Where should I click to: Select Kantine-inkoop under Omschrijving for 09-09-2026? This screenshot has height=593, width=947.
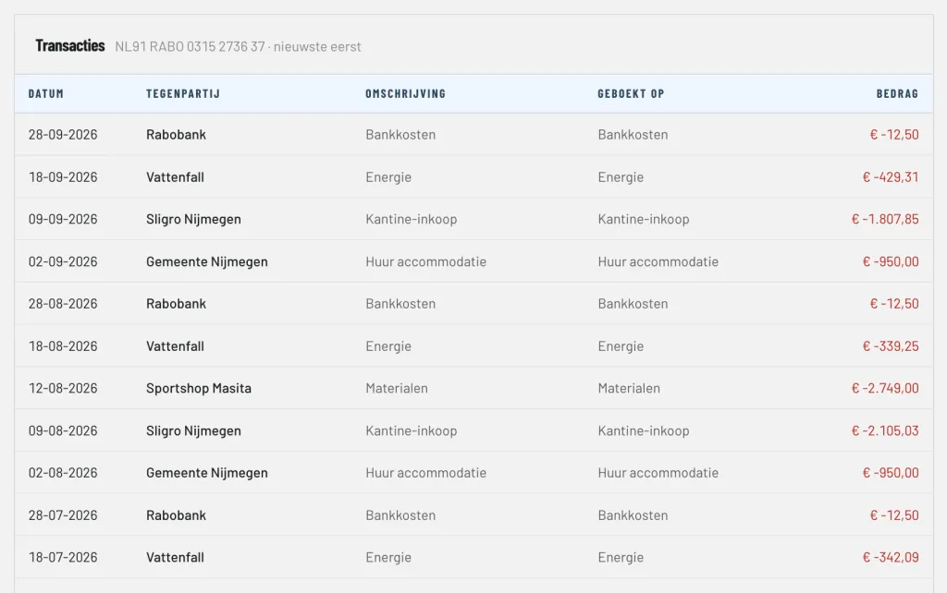(412, 219)
